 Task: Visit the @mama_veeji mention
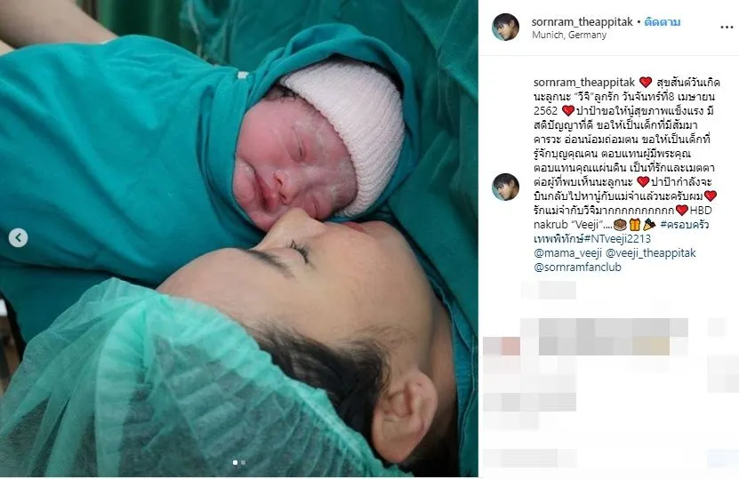pos(568,253)
